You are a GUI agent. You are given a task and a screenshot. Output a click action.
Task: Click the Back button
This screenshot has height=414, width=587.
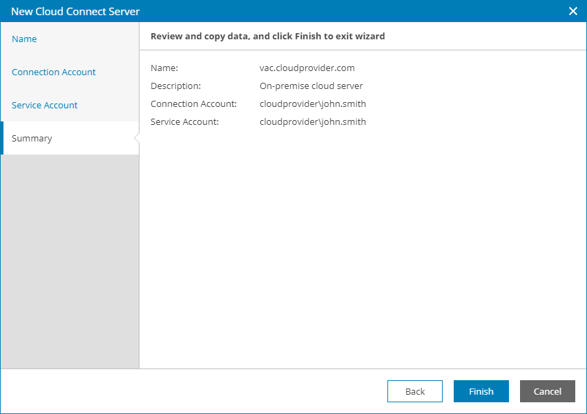point(415,391)
